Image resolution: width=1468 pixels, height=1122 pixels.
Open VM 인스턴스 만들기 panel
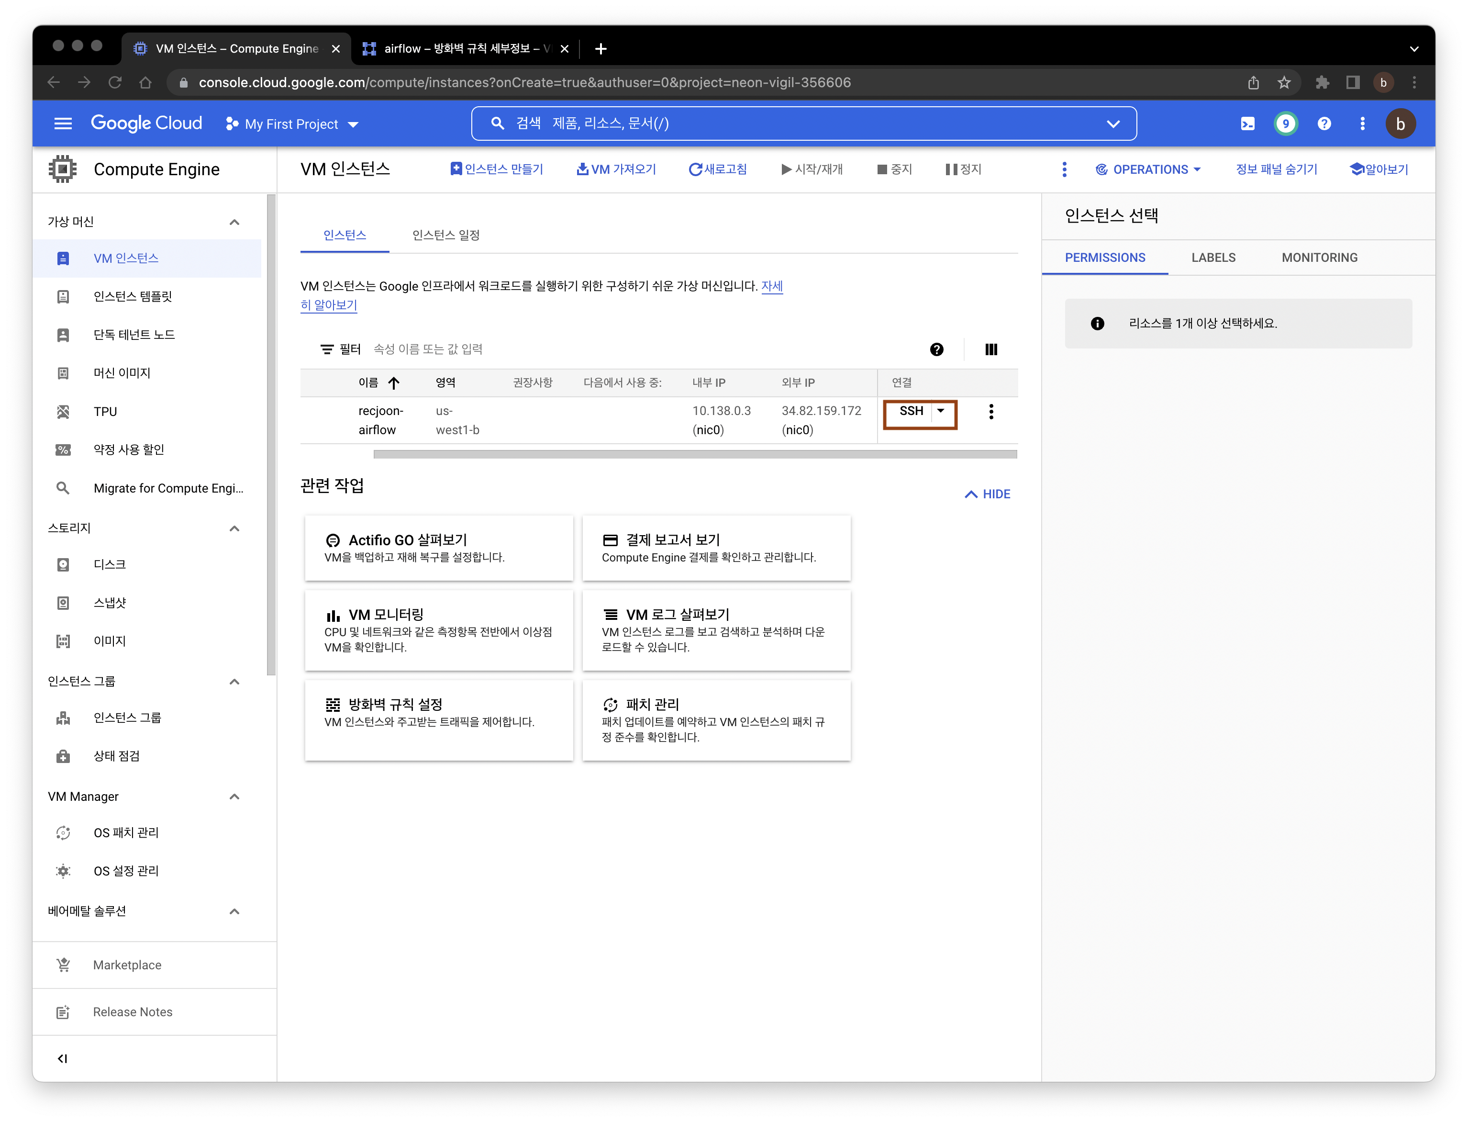(495, 168)
